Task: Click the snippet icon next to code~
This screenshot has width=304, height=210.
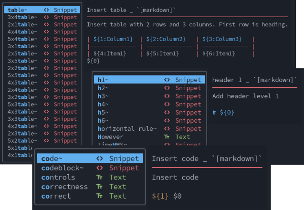Action: tap(100, 158)
